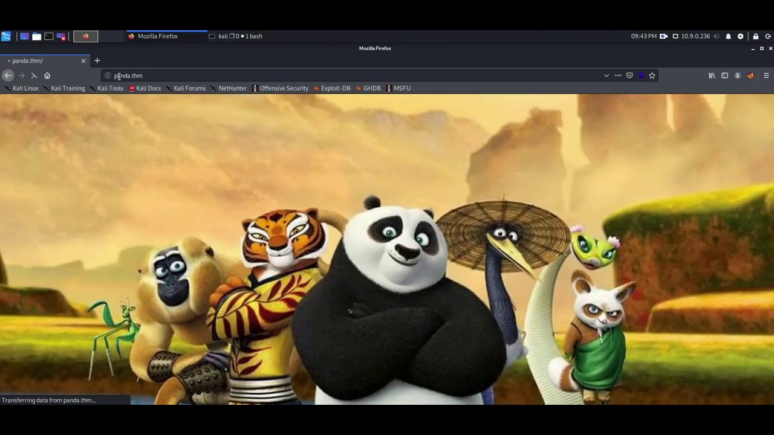Open the Kali Linux bookmark

(x=22, y=88)
